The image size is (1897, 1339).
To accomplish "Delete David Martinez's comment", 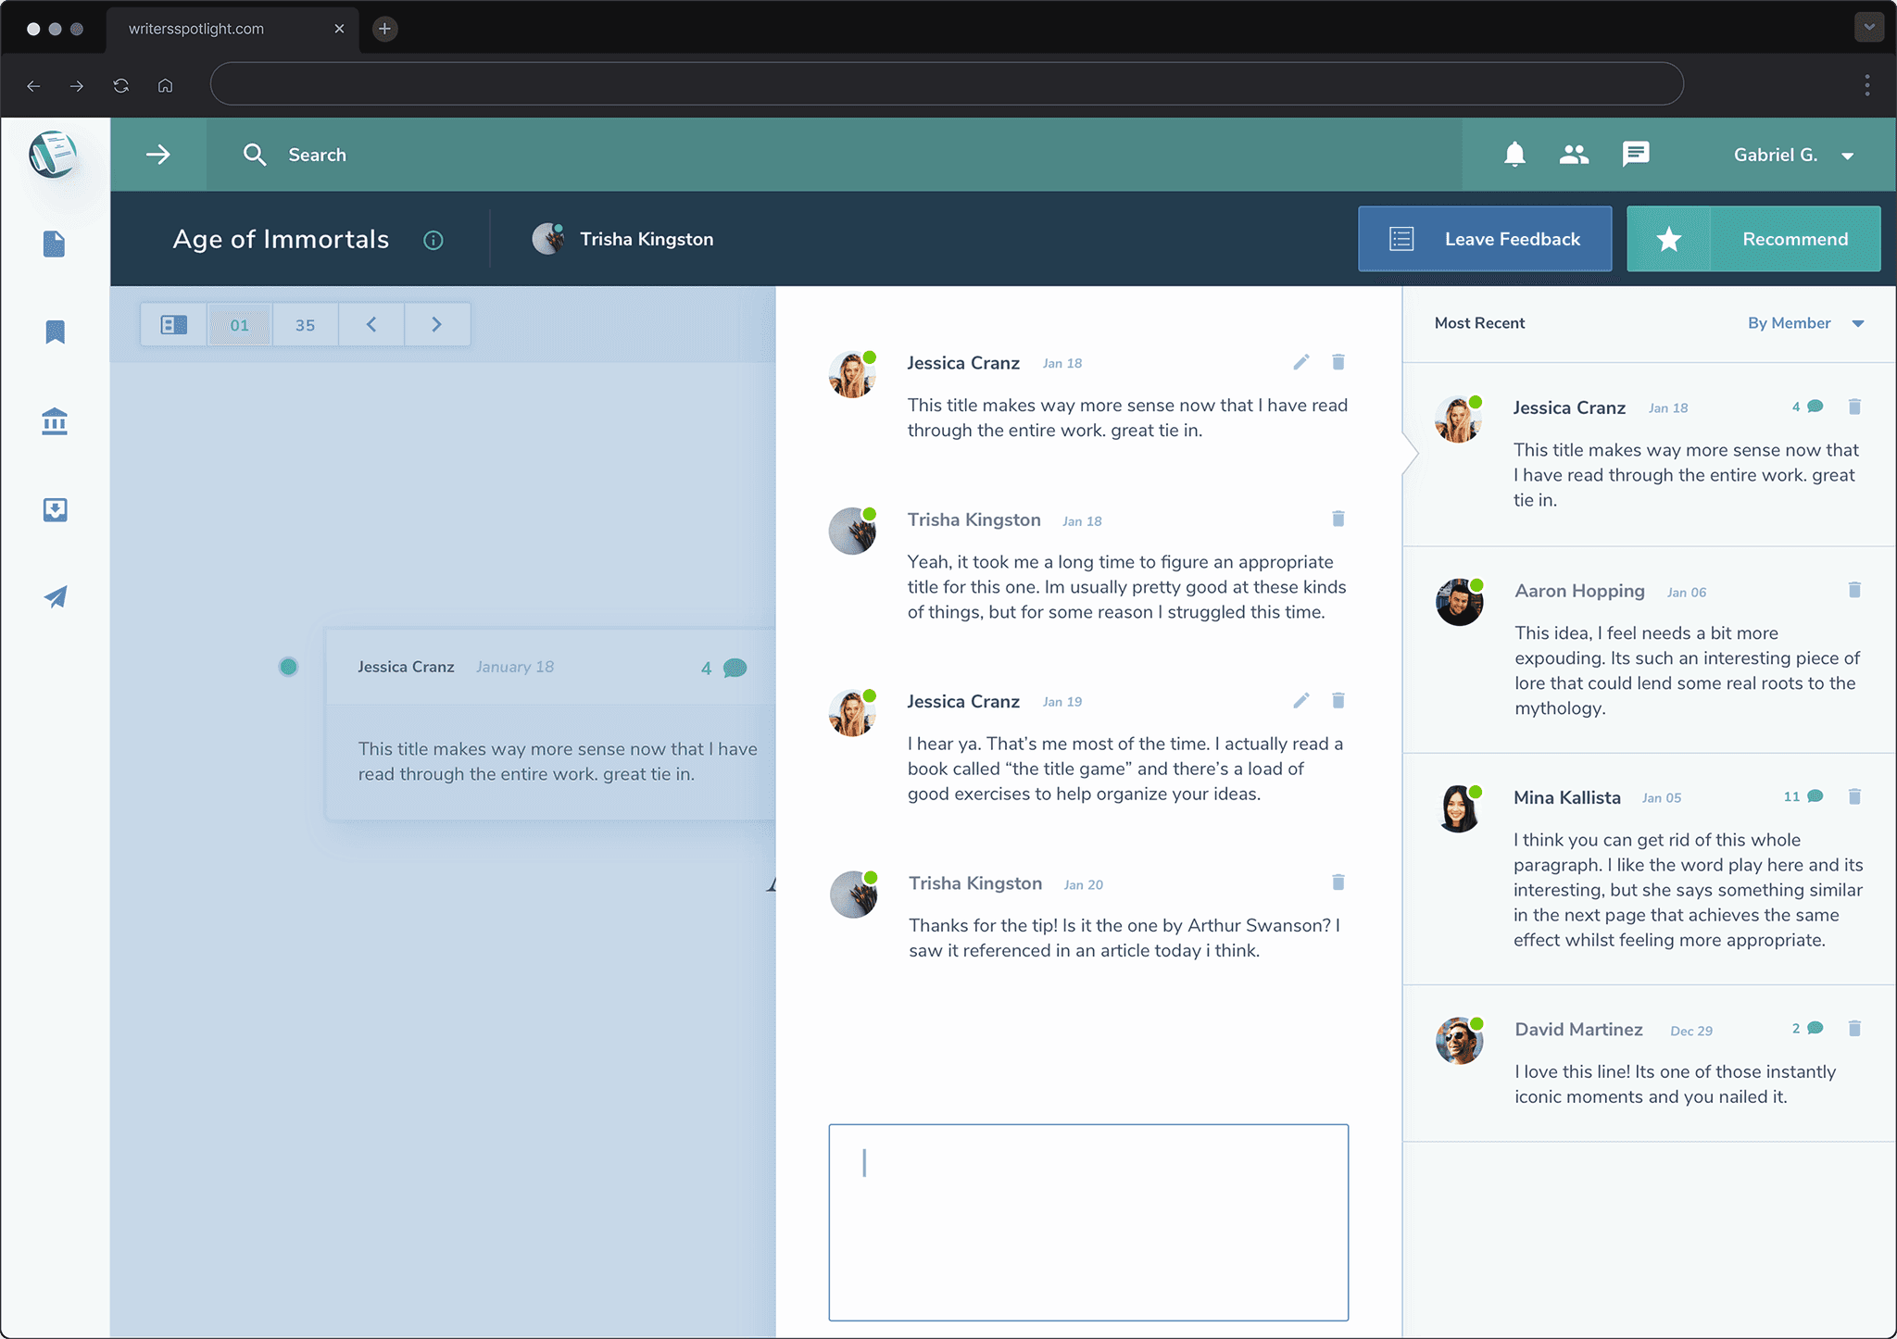I will tap(1854, 1029).
